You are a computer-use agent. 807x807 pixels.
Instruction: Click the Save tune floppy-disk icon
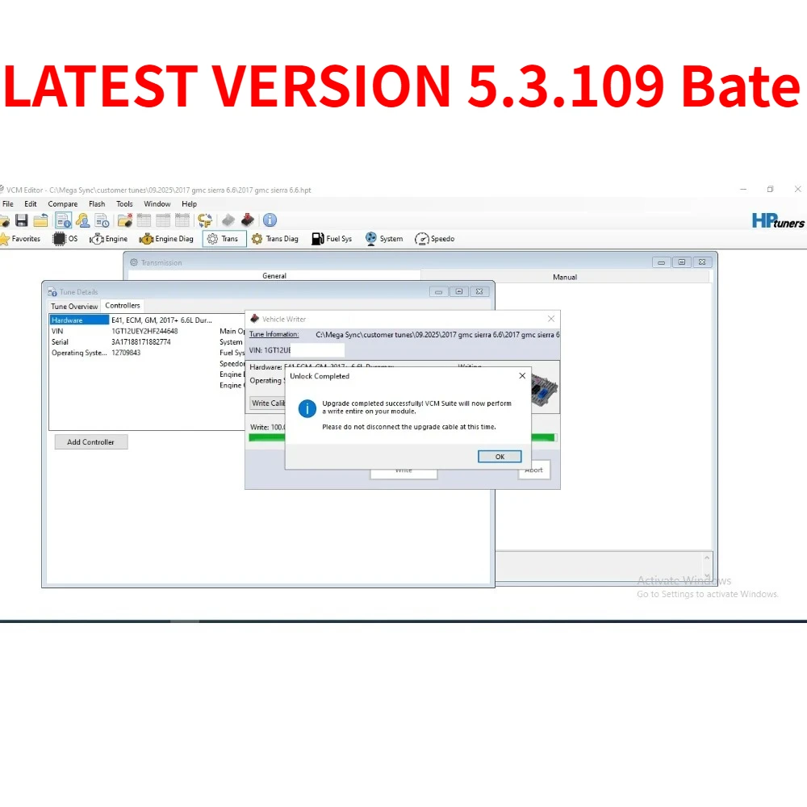(x=22, y=221)
